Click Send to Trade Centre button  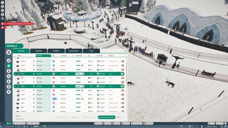[107, 117]
